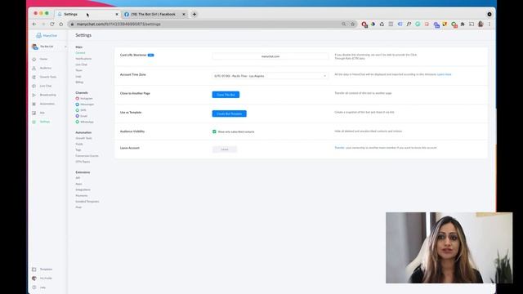523x294 pixels.
Task: Click the Create Bot Template button
Action: (229, 114)
